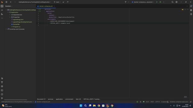Click the environment breadcrumb

click(69, 99)
